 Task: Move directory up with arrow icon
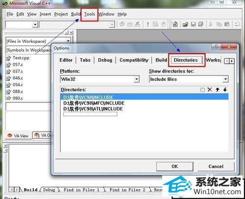click(x=218, y=90)
